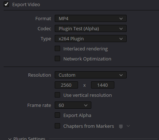Image resolution: width=159 pixels, height=140 pixels.
Task: Click the Resolution dropdown arrow icon
Action: [121, 75]
